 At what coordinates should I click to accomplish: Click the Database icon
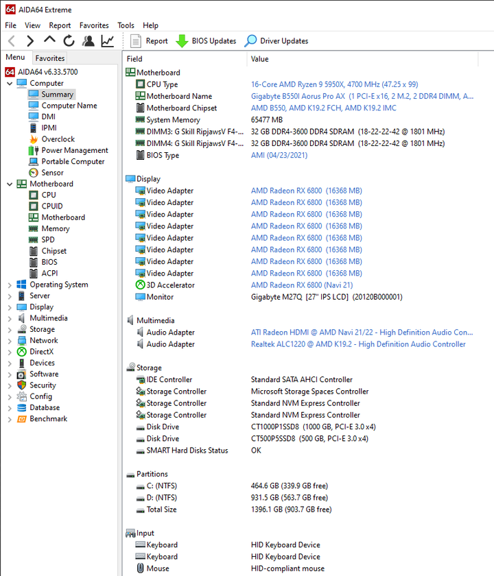pos(22,408)
